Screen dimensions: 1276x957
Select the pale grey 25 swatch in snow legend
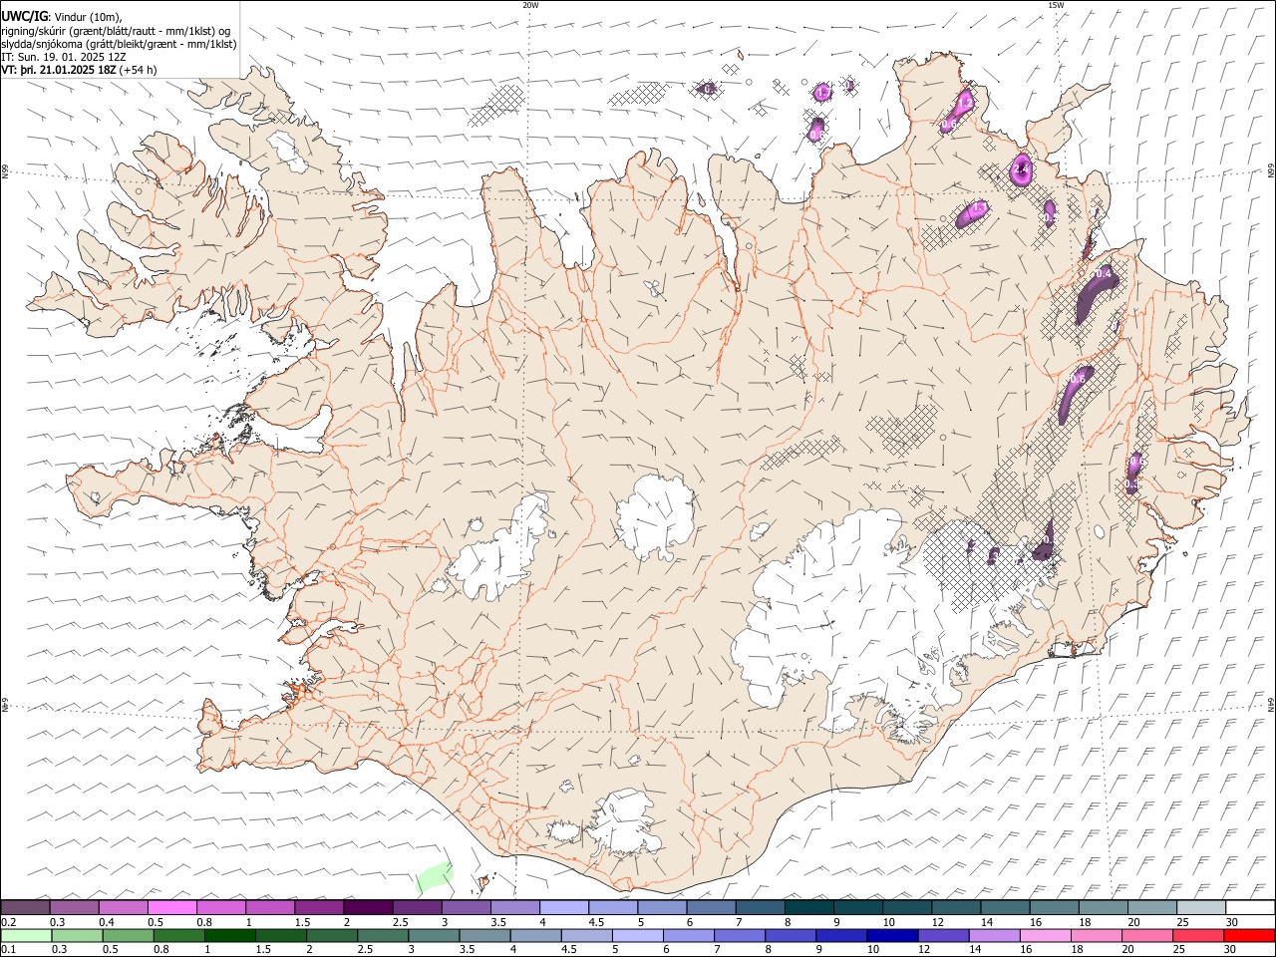[x=1201, y=907]
